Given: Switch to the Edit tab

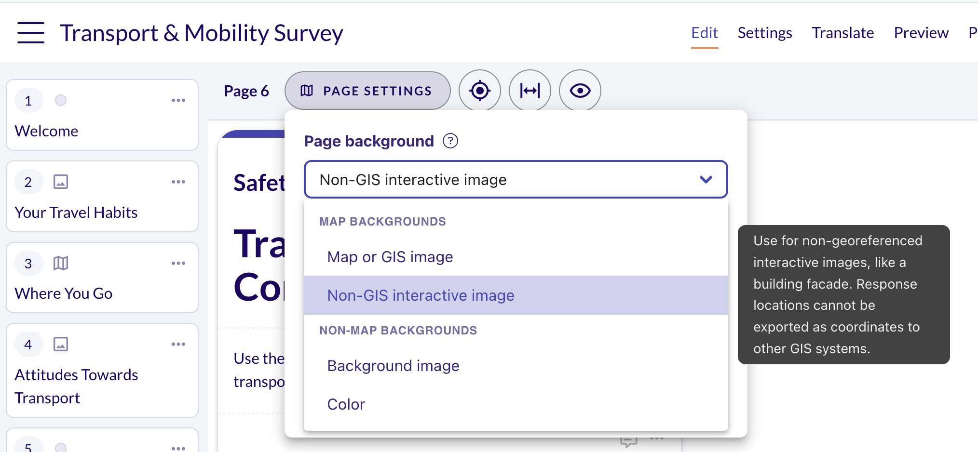Looking at the screenshot, I should (705, 33).
